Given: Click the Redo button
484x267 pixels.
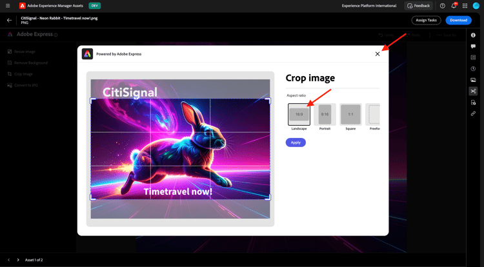Looking at the screenshot, I should click(413, 35).
